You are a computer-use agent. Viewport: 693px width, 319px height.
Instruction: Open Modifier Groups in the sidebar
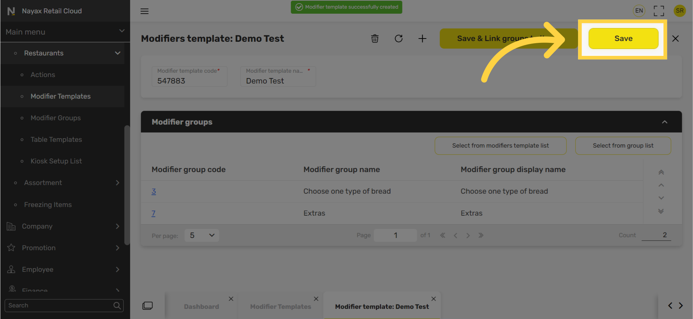(56, 118)
